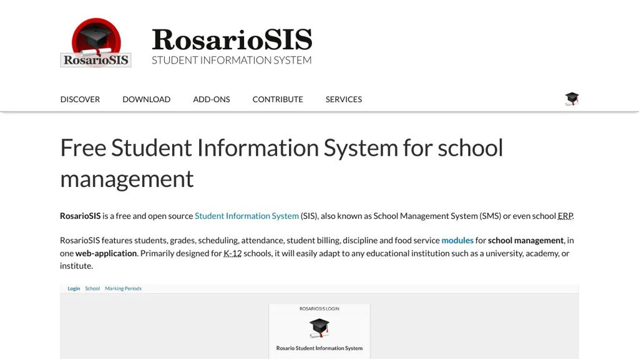Image resolution: width=639 pixels, height=359 pixels.
Task: Click the graduation cap icon in navigation bar
Action: (x=572, y=99)
